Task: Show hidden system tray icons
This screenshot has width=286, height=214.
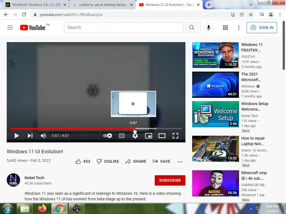Action: click(x=251, y=209)
